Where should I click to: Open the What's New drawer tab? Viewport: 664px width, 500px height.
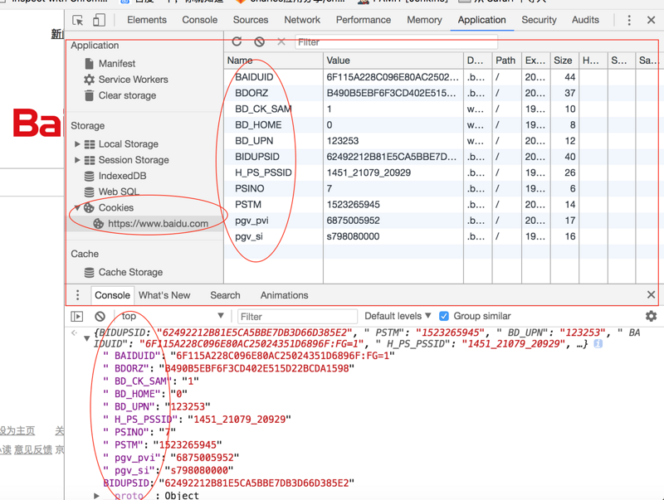tap(164, 295)
